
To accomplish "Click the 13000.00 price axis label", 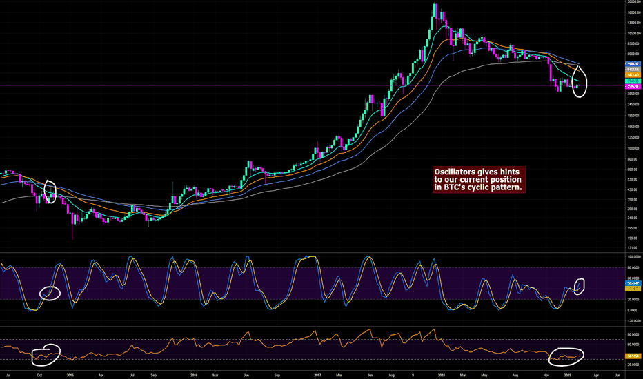I will 634,23.
